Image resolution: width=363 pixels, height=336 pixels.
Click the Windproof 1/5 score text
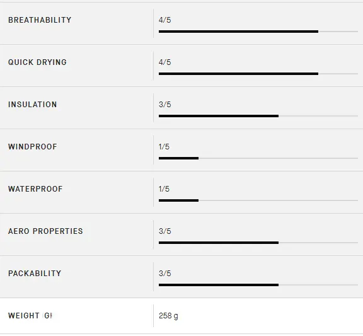pyautogui.click(x=164, y=147)
